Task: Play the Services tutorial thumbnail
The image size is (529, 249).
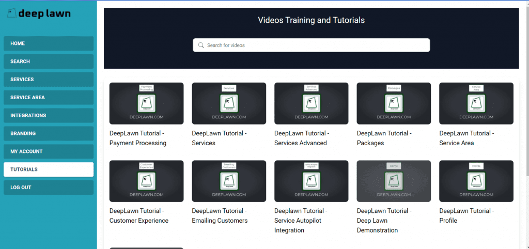Action: (229, 104)
